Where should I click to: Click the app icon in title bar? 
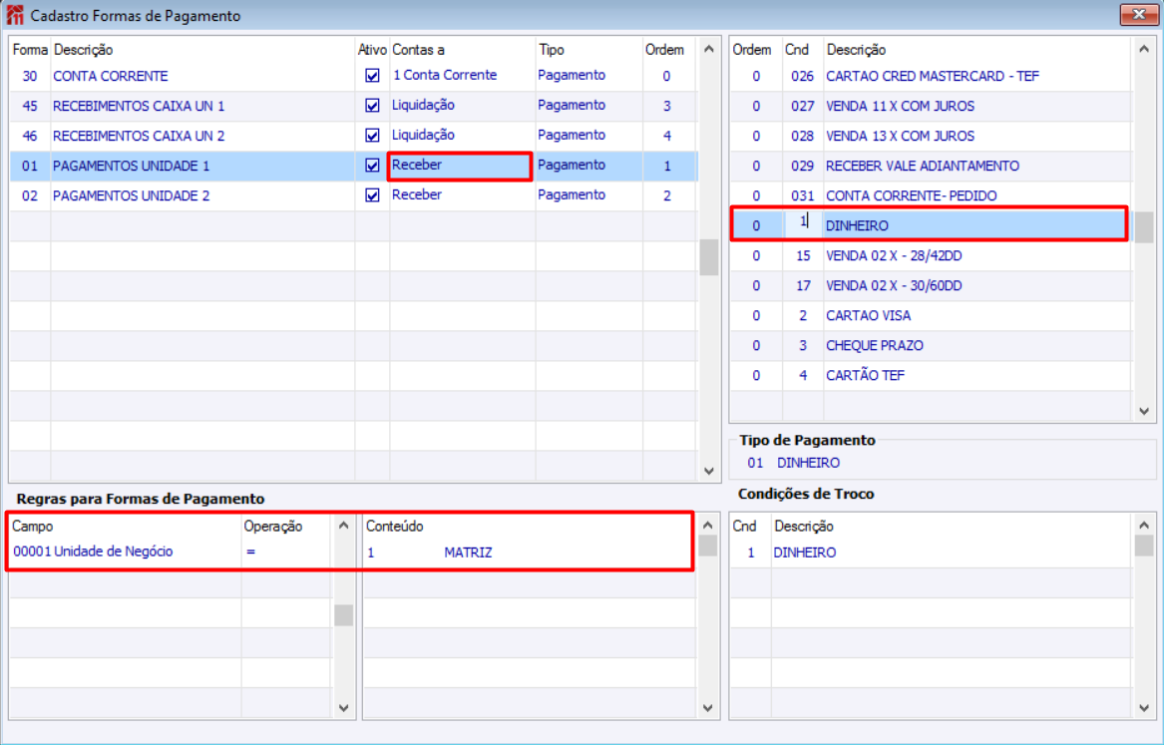[14, 15]
